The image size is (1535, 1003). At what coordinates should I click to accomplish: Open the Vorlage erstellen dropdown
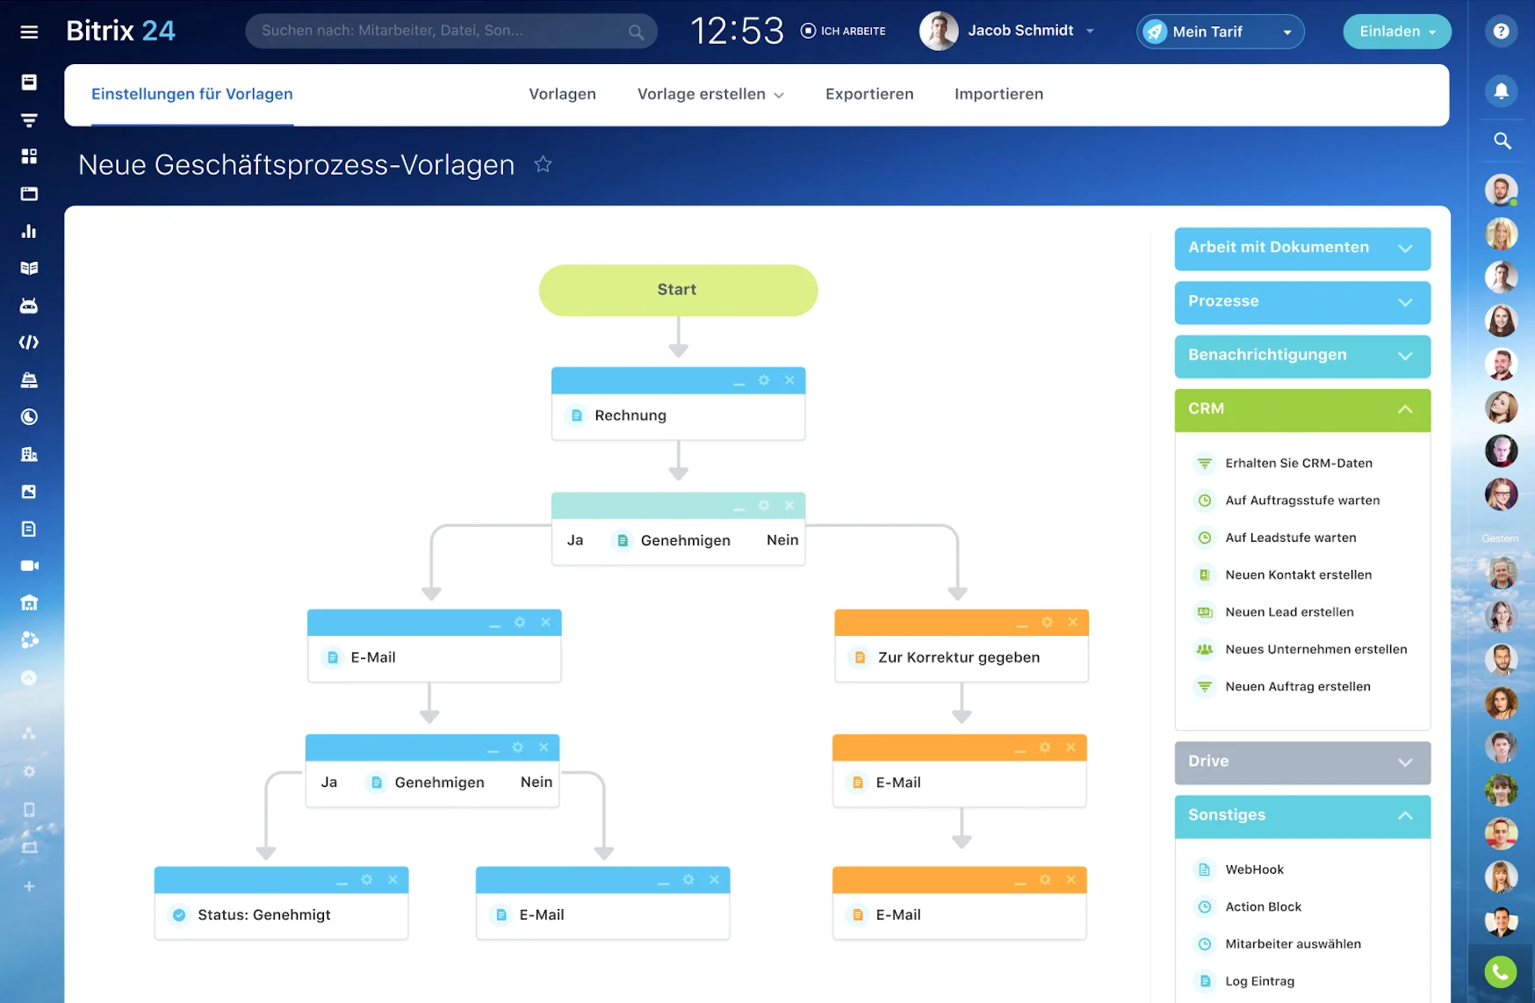coord(710,94)
